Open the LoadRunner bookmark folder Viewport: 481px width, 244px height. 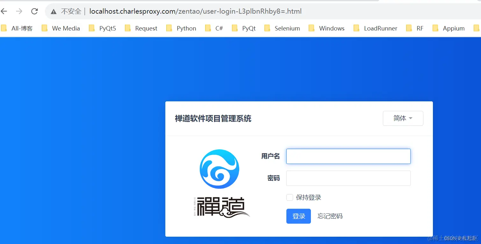380,28
